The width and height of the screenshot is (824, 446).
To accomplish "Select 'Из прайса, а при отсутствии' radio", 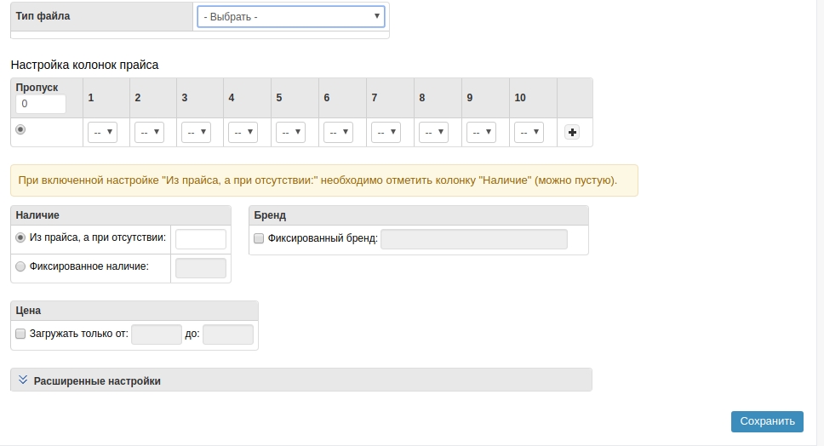I will (x=20, y=238).
